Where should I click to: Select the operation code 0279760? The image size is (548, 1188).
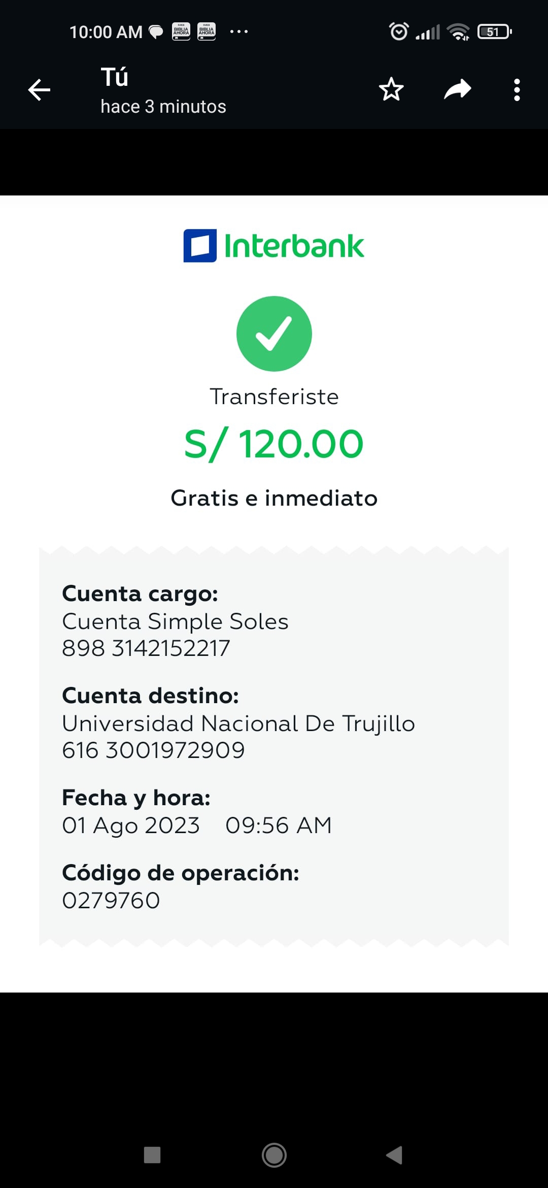point(111,901)
